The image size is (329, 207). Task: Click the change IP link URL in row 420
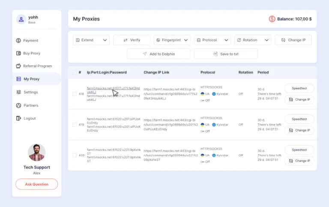(x=170, y=155)
